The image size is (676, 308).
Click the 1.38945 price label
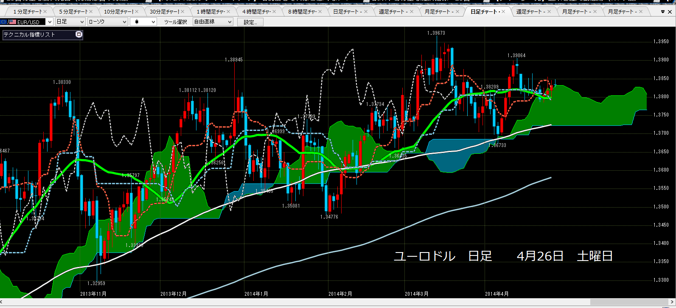(x=234, y=60)
